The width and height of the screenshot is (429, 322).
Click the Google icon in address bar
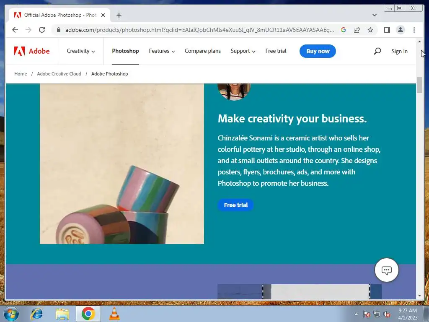coord(344,30)
